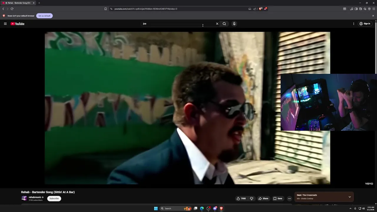
Task: Open the taskbar clock and date
Action: click(x=371, y=208)
